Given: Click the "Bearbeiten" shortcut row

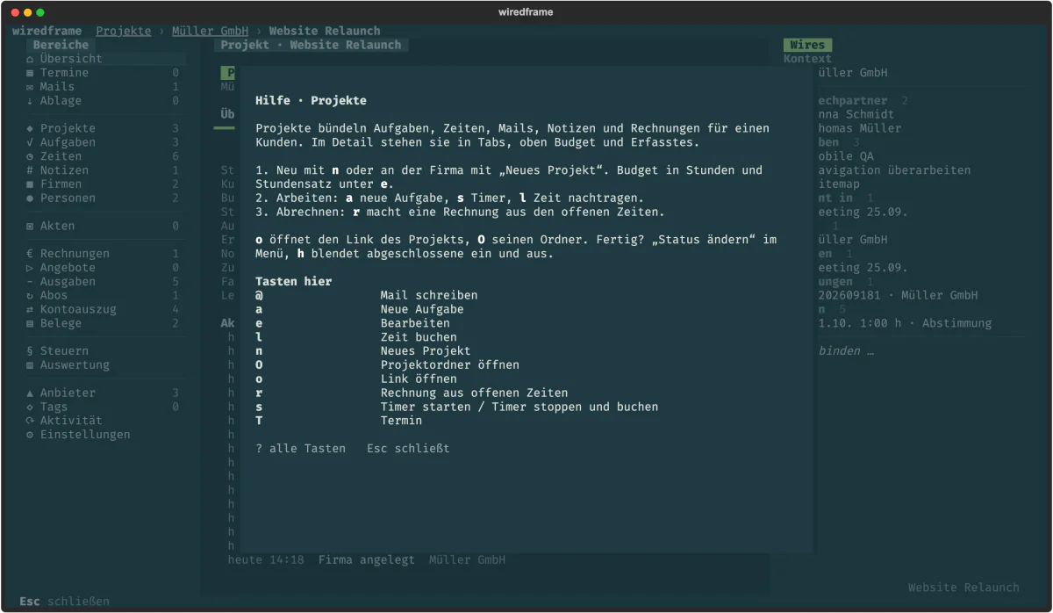Looking at the screenshot, I should click(353, 323).
